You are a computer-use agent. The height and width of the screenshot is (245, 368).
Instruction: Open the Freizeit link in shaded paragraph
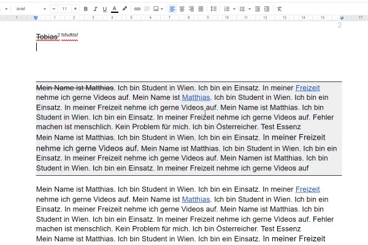click(307, 88)
